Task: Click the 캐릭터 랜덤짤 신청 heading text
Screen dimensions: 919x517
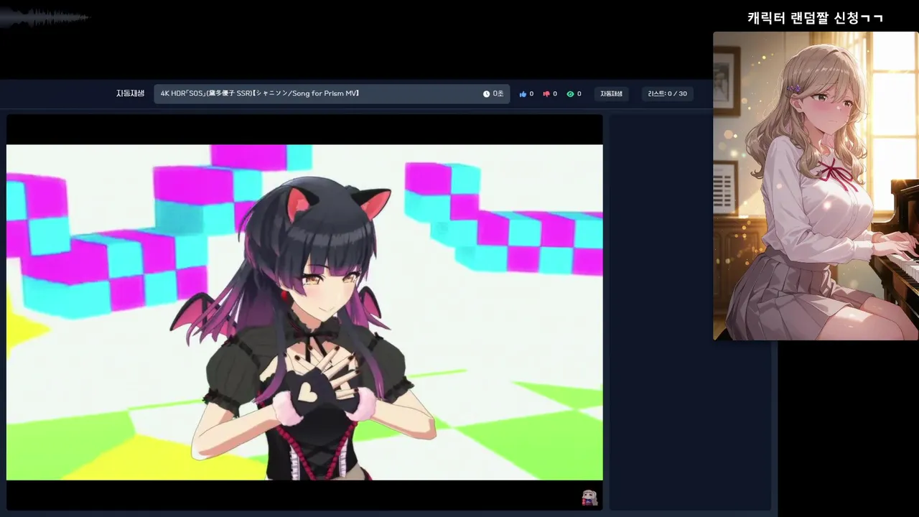Action: [815, 18]
